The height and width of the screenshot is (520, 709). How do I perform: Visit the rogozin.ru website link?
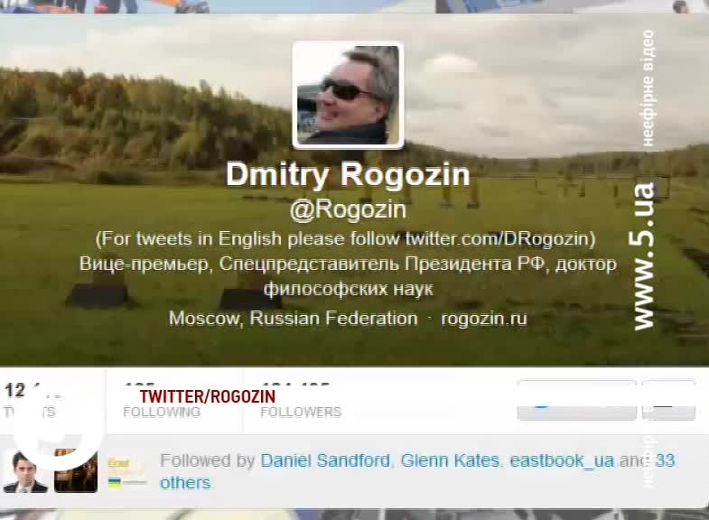(484, 319)
